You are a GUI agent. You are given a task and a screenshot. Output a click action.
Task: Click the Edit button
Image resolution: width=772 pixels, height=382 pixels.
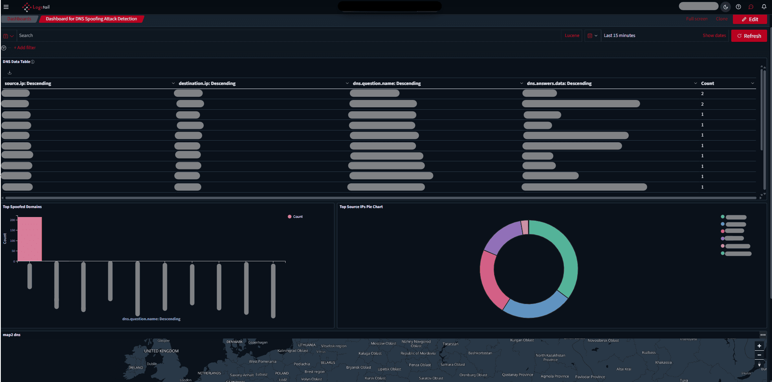tap(750, 19)
